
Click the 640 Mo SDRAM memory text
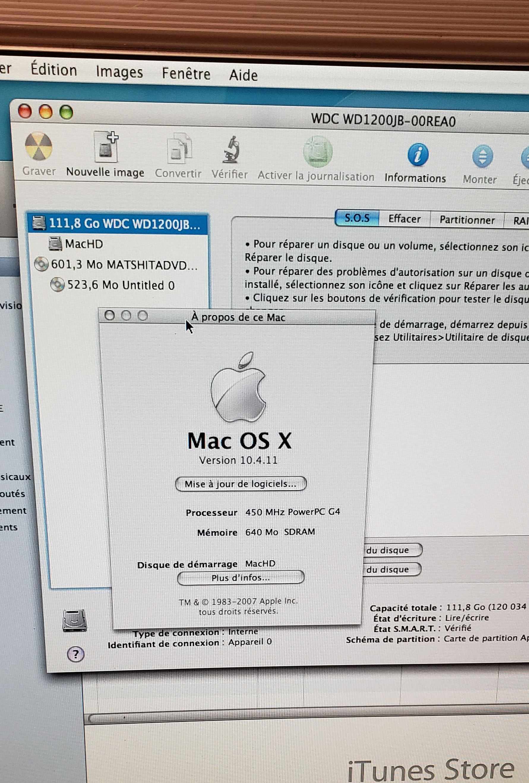(280, 532)
